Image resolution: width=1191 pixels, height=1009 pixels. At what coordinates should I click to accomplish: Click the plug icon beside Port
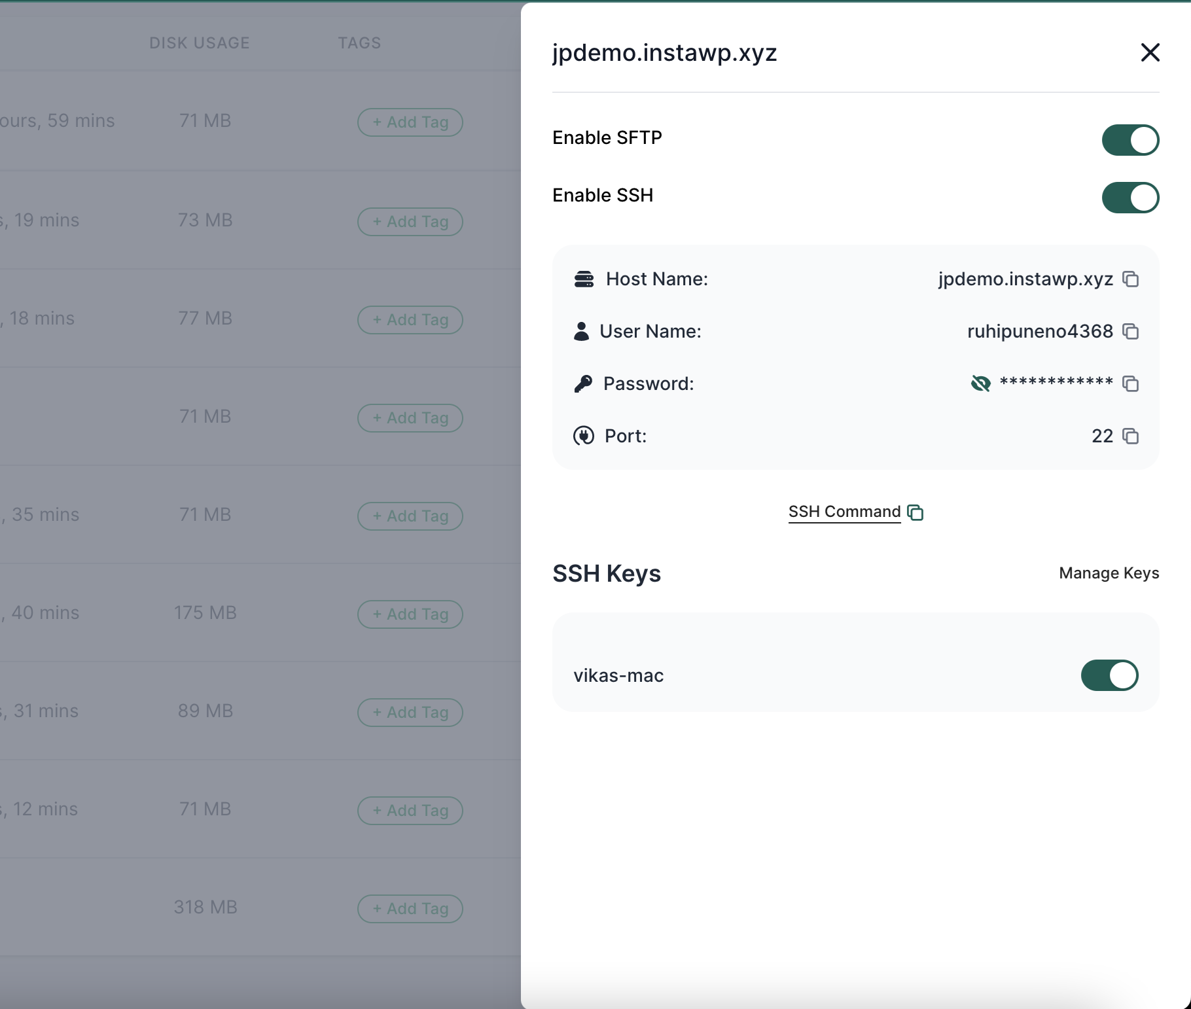[x=584, y=436]
